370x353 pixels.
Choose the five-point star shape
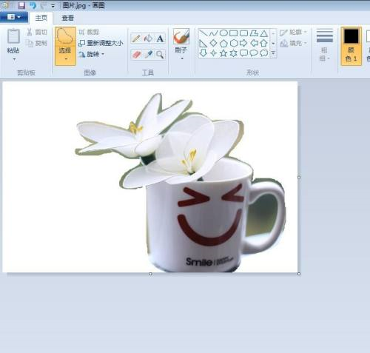(223, 53)
